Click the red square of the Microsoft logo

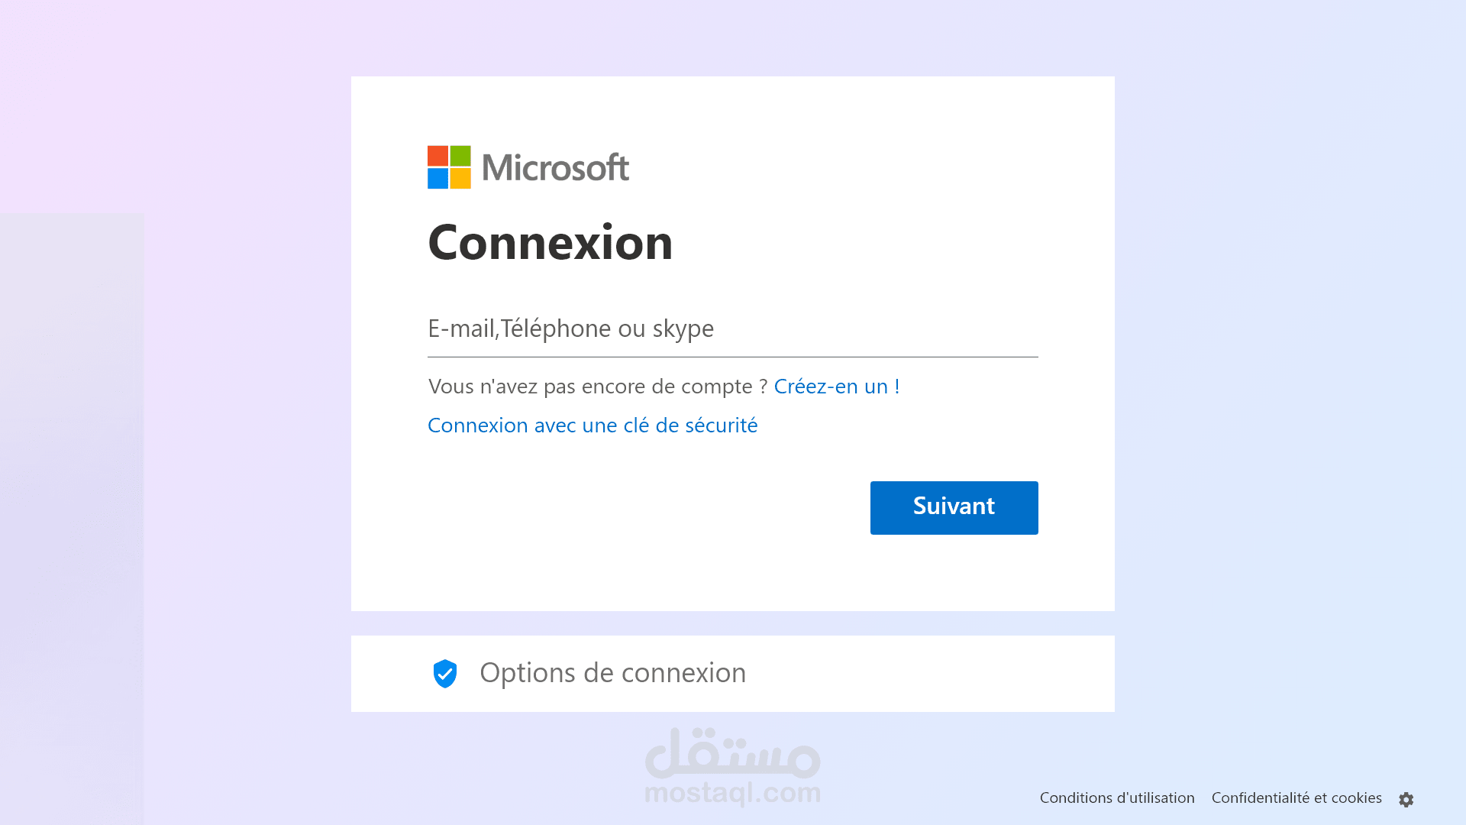pos(438,156)
